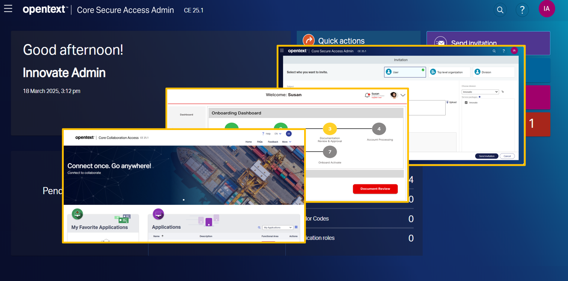Sort applications by the Name column arrow
Image resolution: width=568 pixels, height=281 pixels.
pyautogui.click(x=163, y=236)
